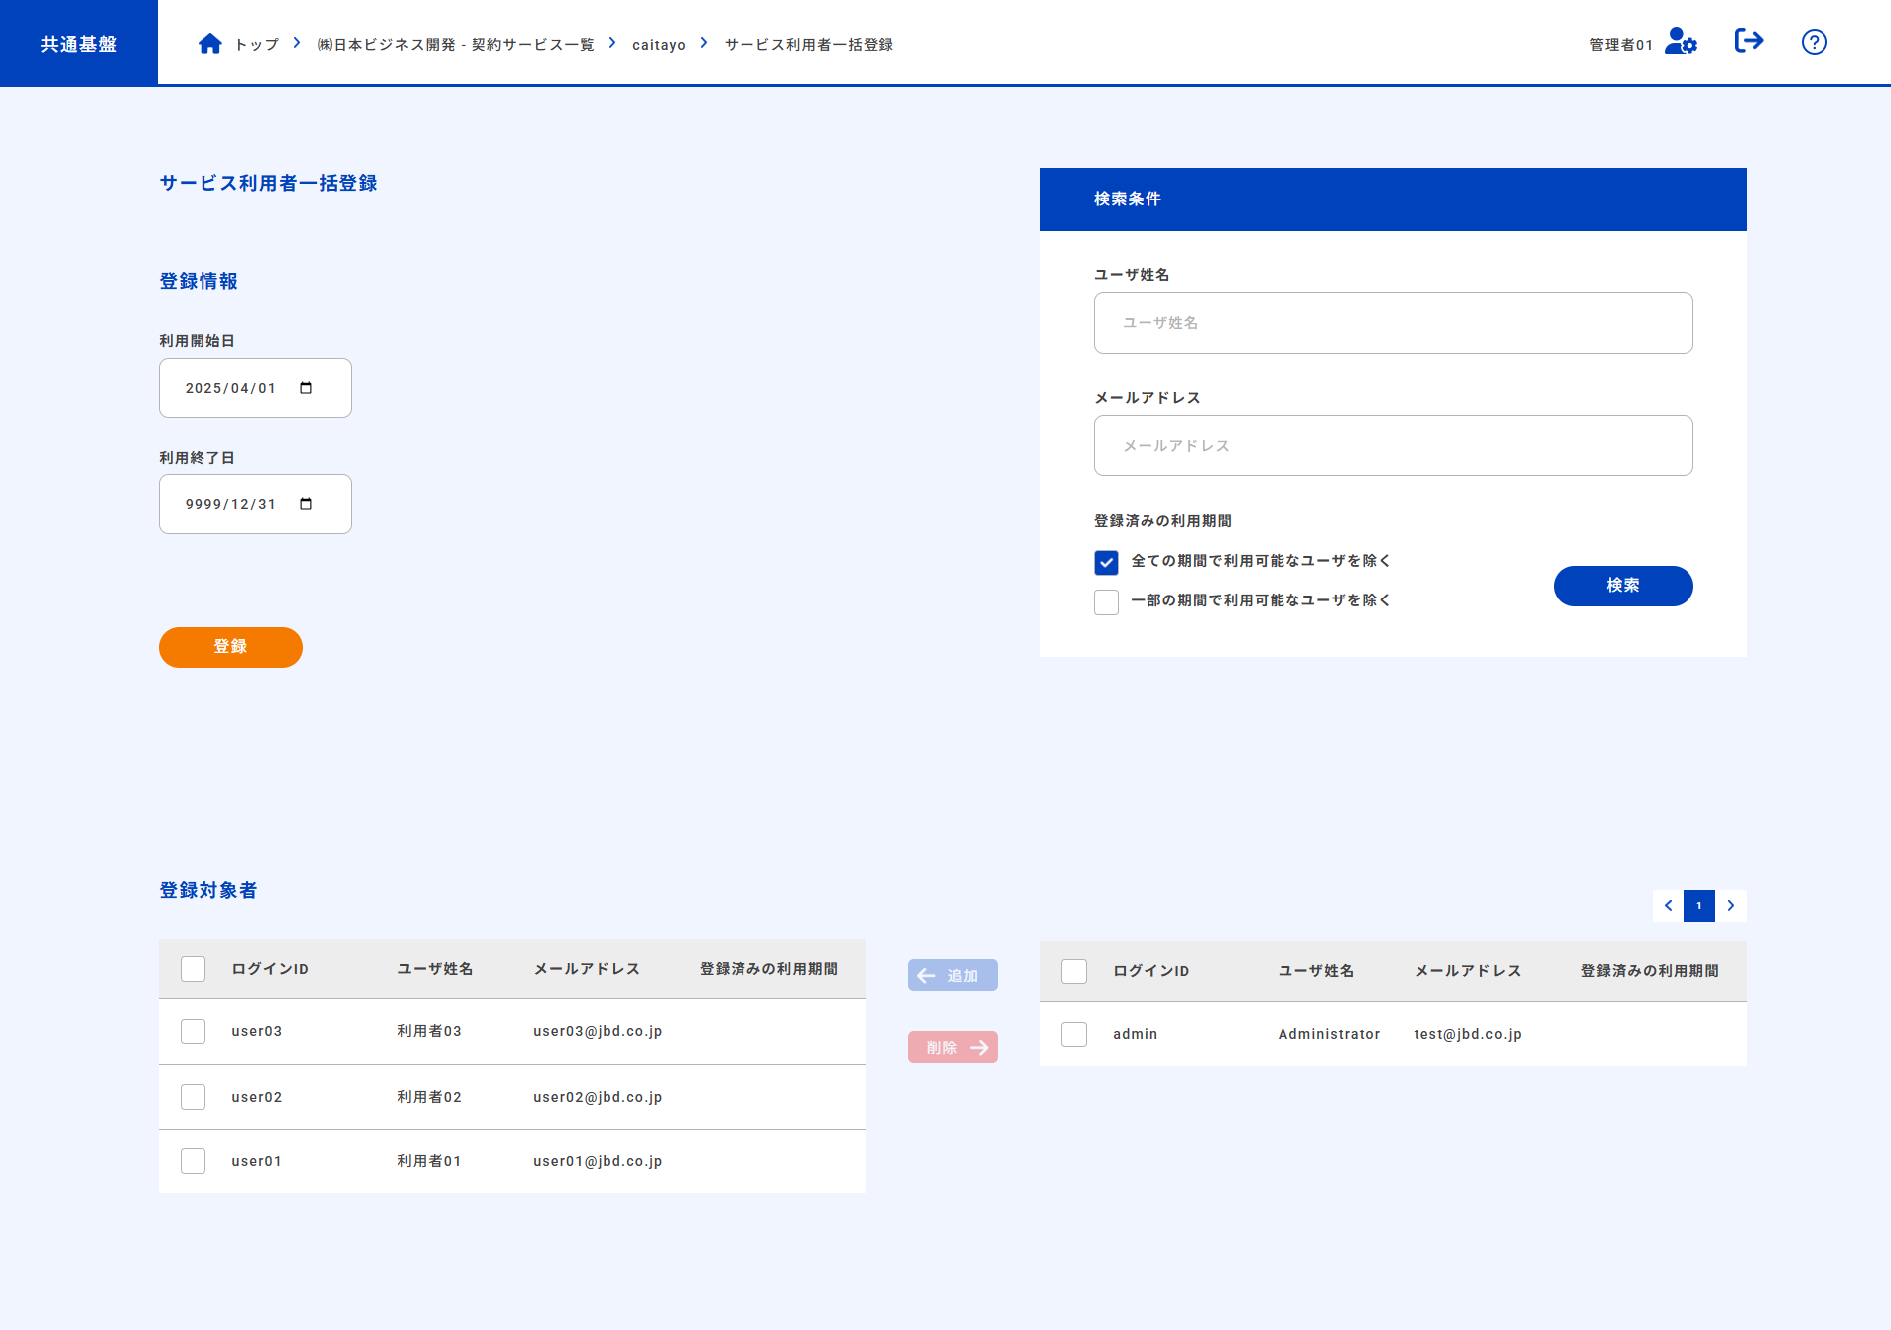Click the 追加 left-arrow transfer button
Screen dimensions: 1891x1330
click(952, 975)
